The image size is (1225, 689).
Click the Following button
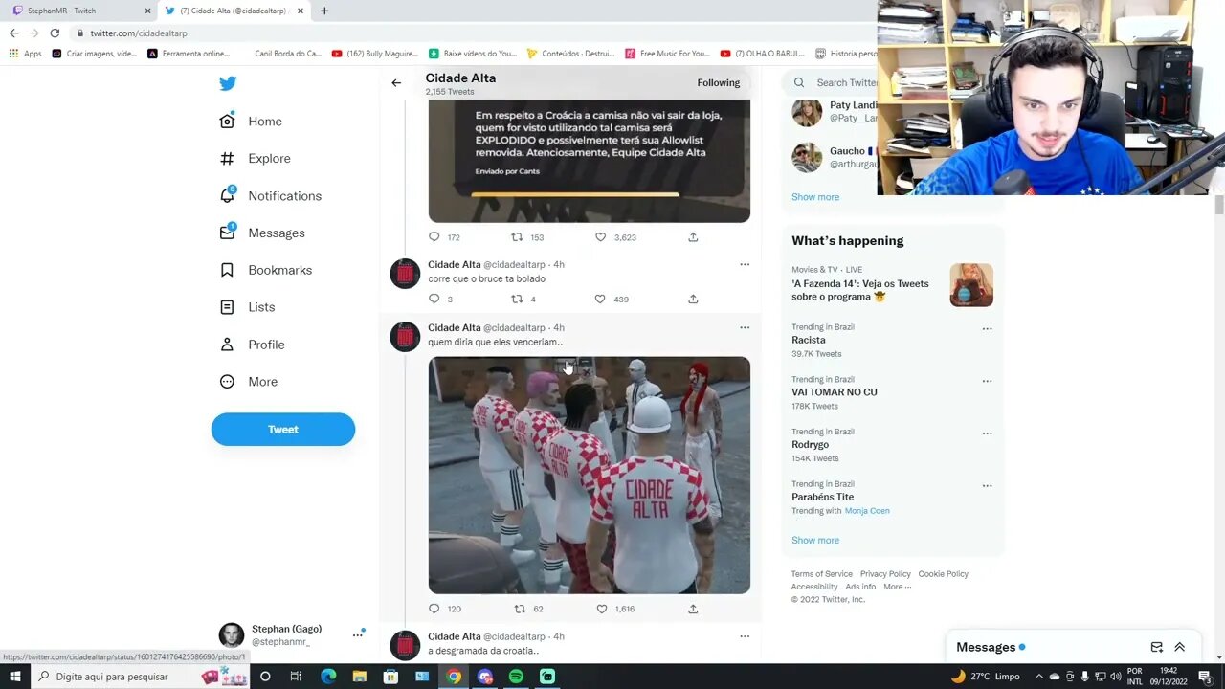[x=719, y=83]
